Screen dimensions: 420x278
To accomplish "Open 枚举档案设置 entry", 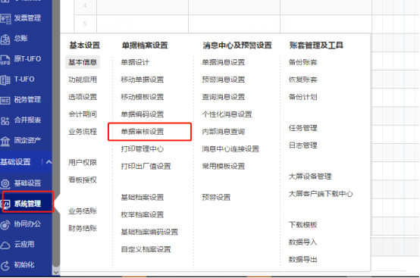I will pos(143,214).
